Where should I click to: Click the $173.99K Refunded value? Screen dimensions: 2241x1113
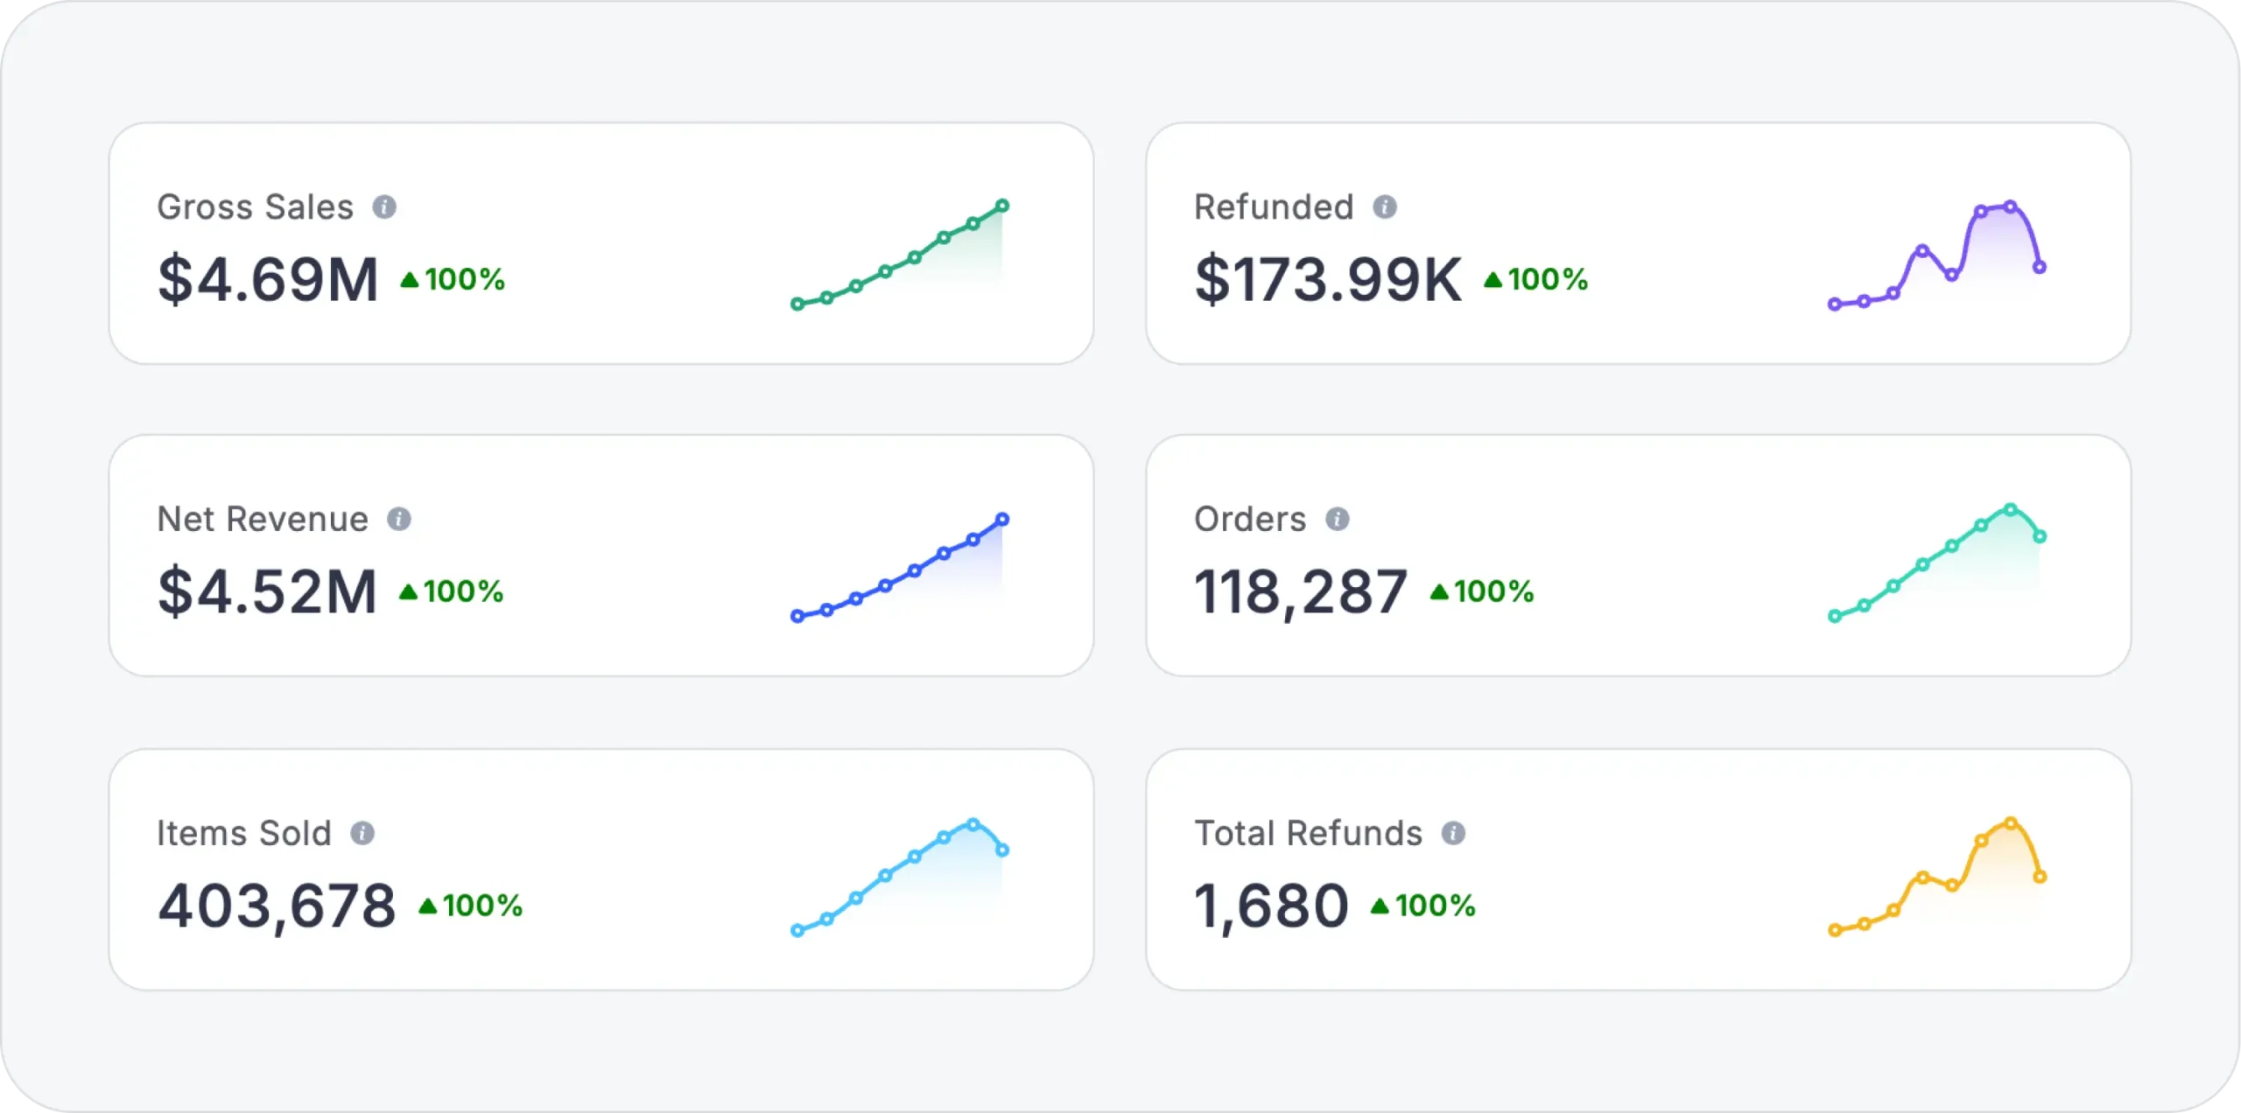click(1328, 280)
